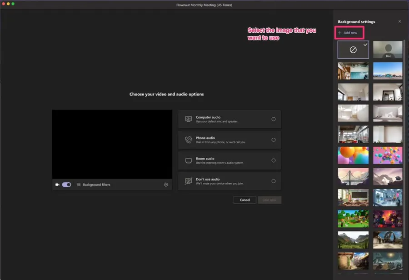Close the Background settings panel
Screen dimensions: 409x280
pyautogui.click(x=399, y=21)
